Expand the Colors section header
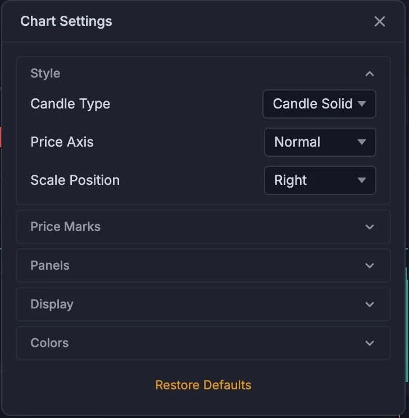The width and height of the screenshot is (409, 418). (x=203, y=343)
